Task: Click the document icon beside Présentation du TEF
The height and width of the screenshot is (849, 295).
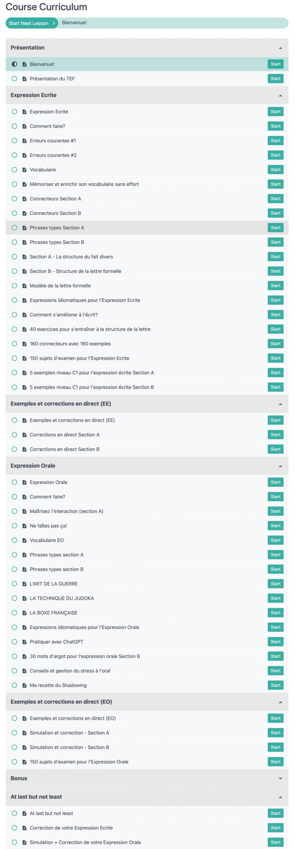Action: pos(24,79)
